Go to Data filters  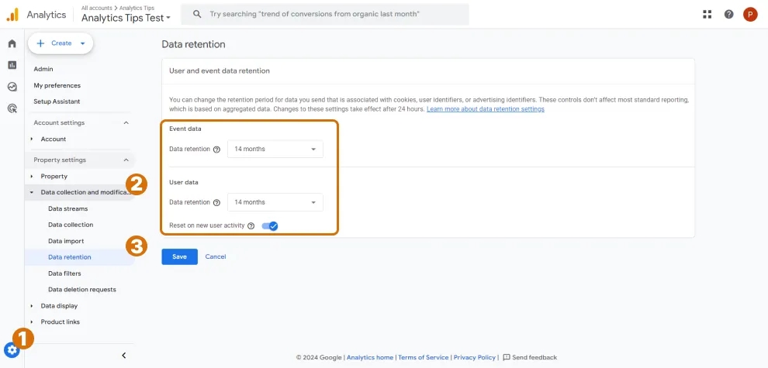coord(64,273)
